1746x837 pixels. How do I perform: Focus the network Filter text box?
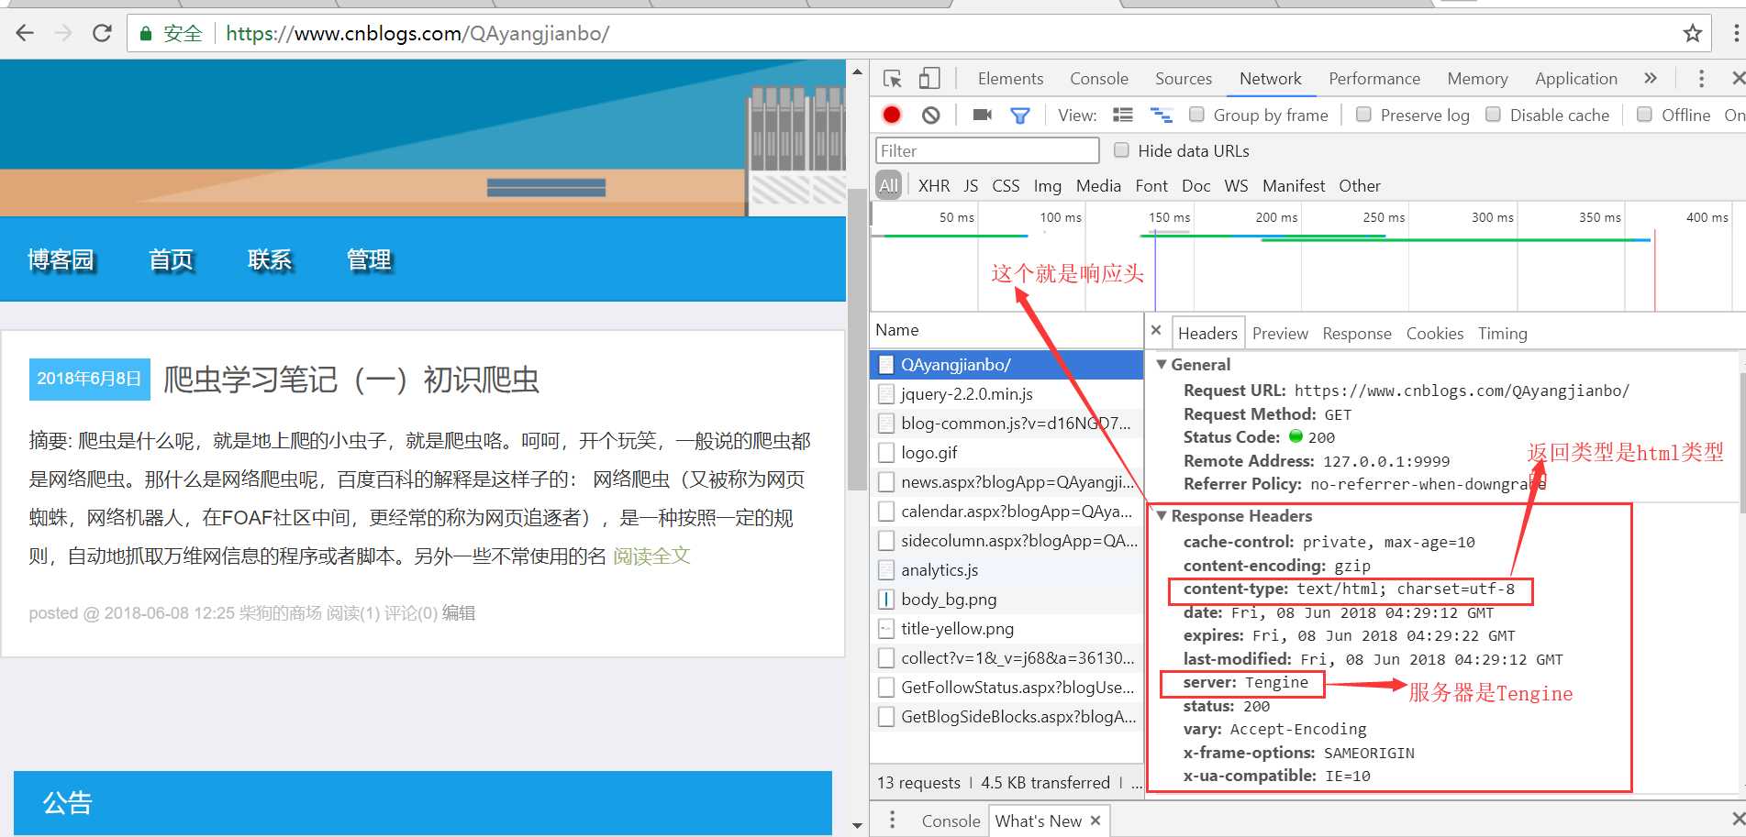pos(987,150)
